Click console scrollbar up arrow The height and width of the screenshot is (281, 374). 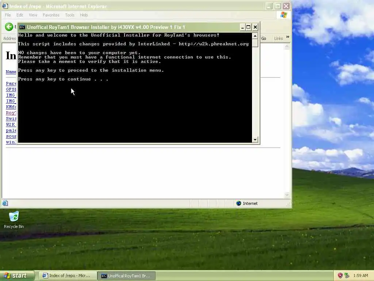tap(255, 36)
